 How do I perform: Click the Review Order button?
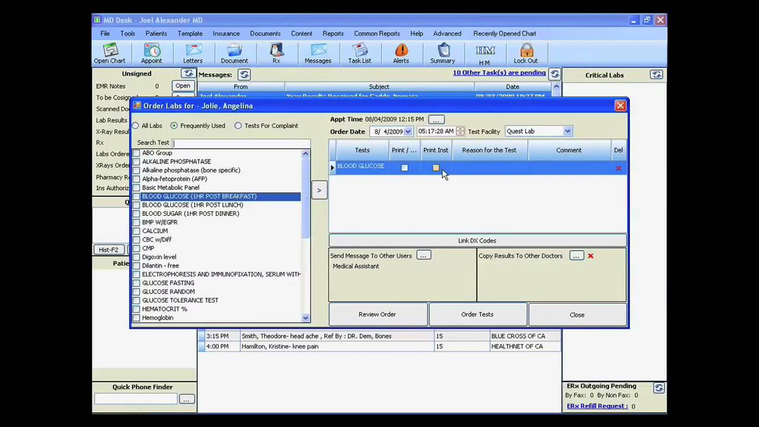point(377,314)
